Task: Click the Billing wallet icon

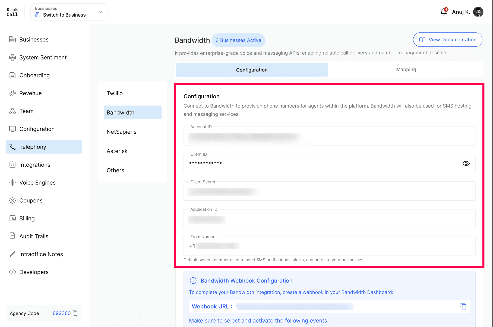Action: point(12,218)
